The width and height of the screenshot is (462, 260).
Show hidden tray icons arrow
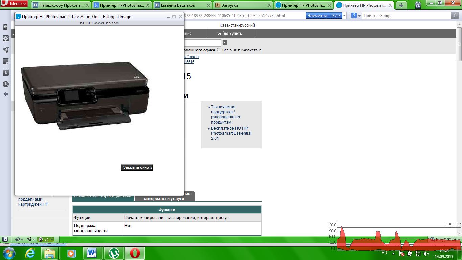[x=393, y=253]
